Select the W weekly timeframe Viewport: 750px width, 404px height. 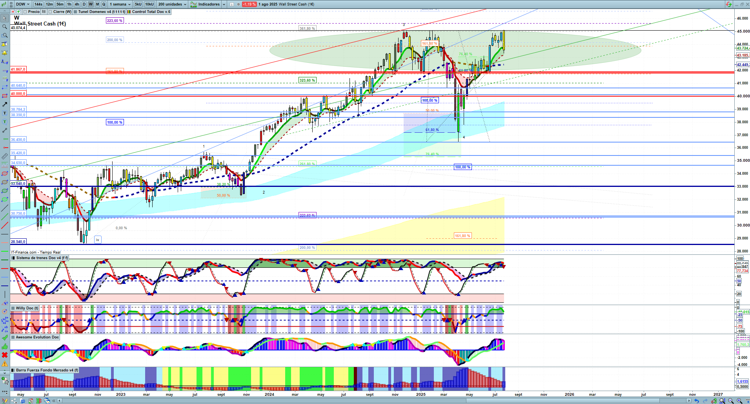coord(91,4)
